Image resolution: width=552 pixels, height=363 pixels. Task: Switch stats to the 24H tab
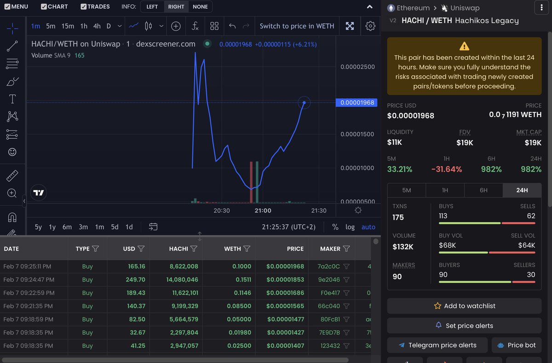coord(522,190)
